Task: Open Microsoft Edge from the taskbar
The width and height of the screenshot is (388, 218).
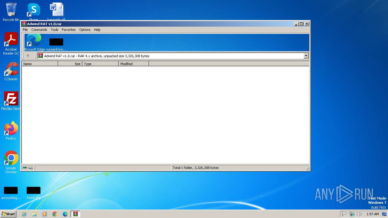Action: 65,214
